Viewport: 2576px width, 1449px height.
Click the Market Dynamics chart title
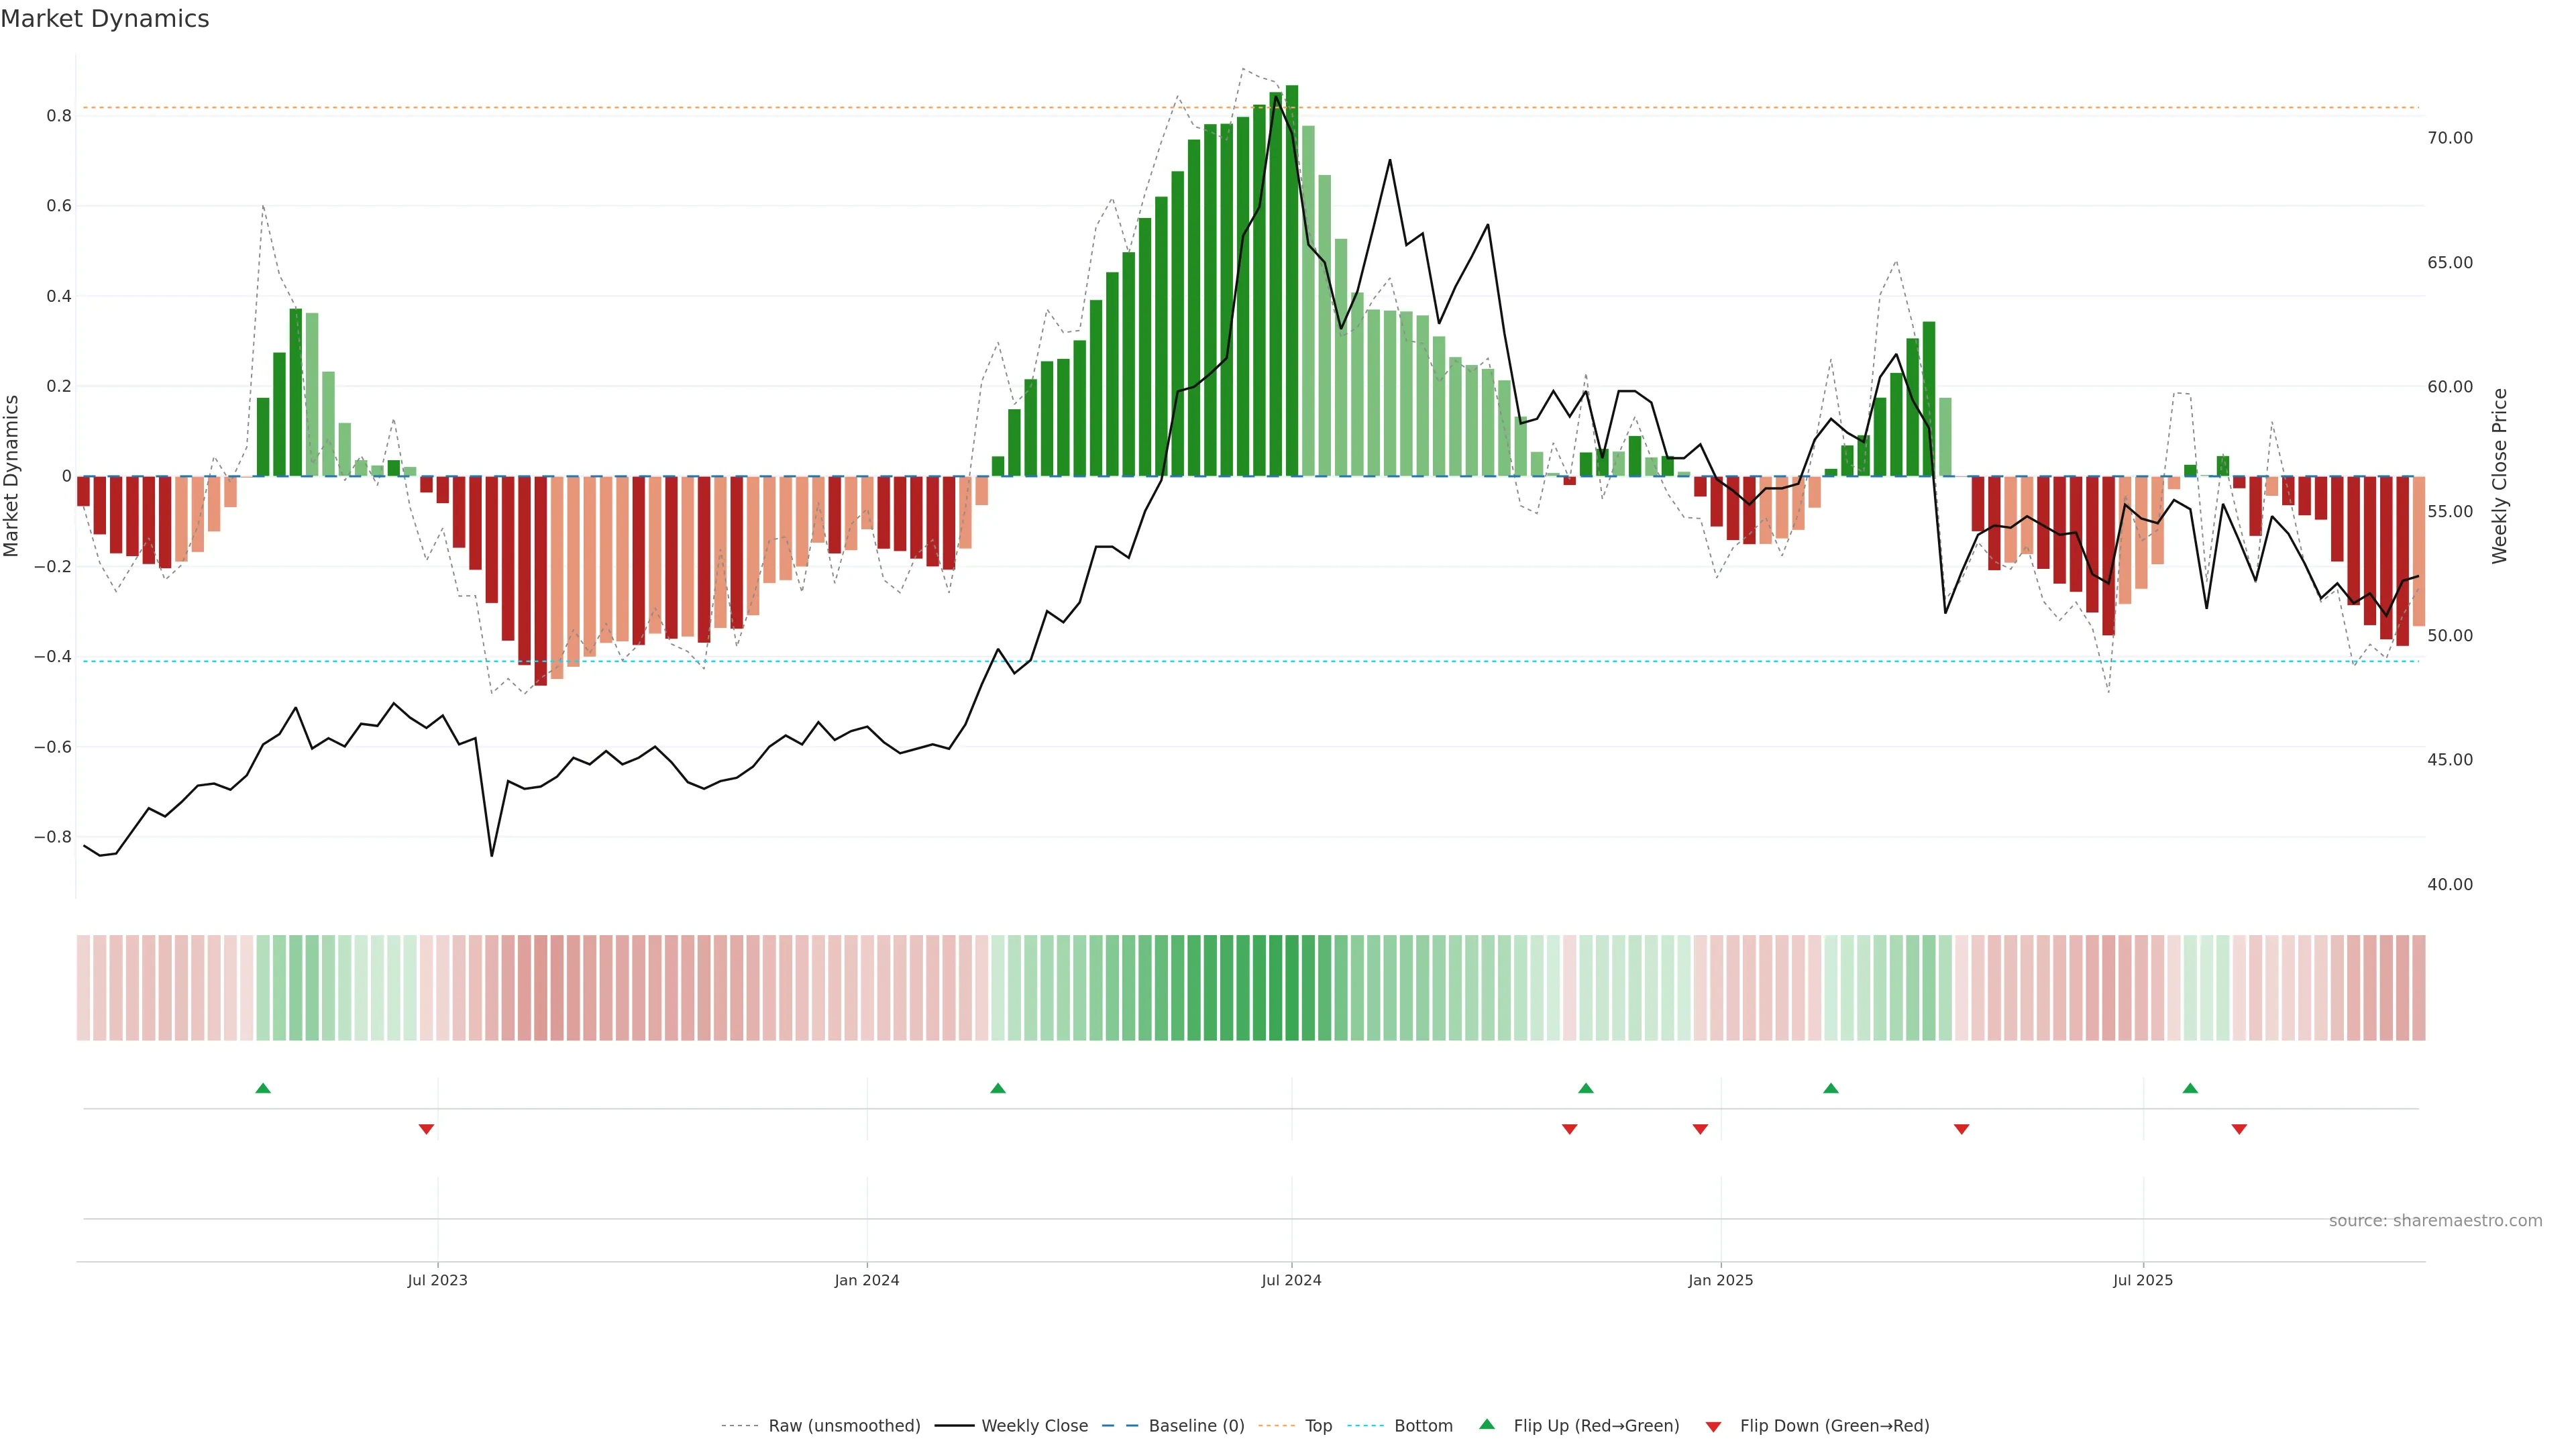[105, 19]
